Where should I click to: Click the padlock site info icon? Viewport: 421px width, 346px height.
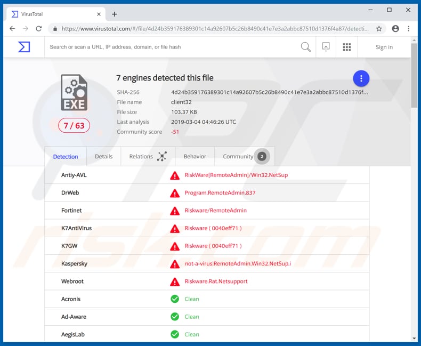tap(55, 28)
